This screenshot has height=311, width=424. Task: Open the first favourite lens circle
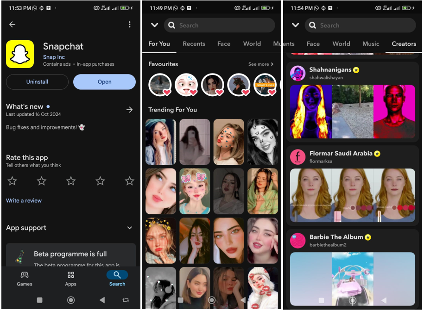pos(160,85)
